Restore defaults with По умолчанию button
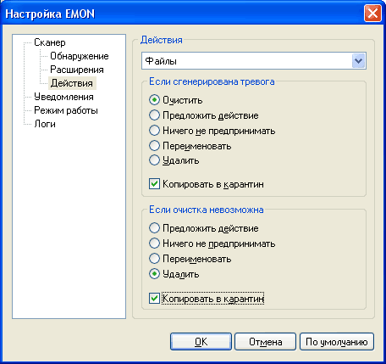 pyautogui.click(x=337, y=342)
